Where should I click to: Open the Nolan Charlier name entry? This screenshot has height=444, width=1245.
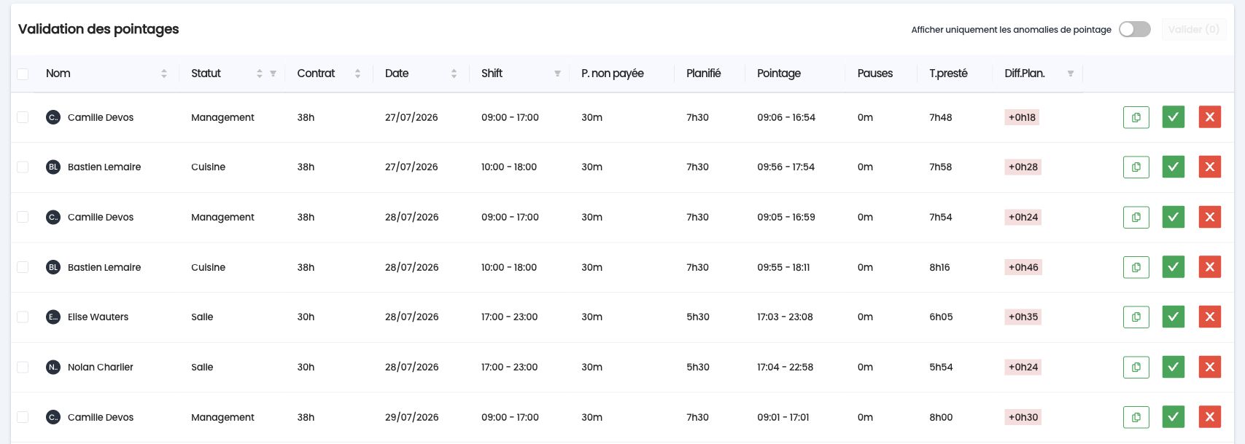[101, 367]
